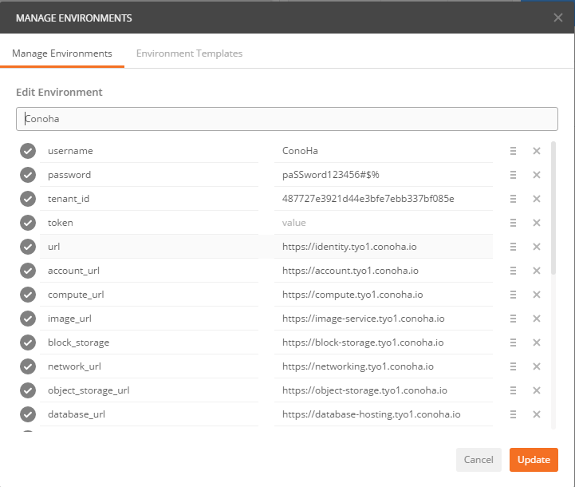This screenshot has width=575, height=487.
Task: Delete the password variable row
Action: pyautogui.click(x=537, y=175)
